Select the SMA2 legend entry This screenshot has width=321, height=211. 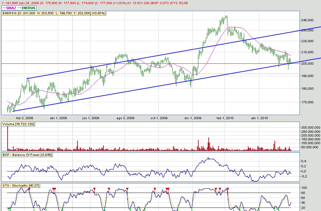(x=9, y=8)
